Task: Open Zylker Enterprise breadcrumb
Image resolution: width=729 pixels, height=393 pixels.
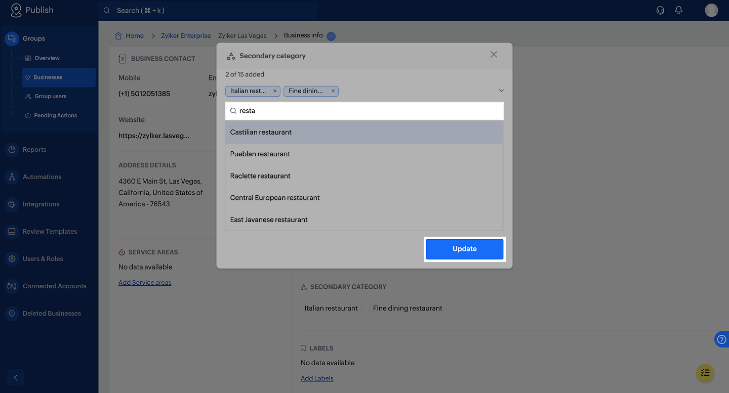Action: click(186, 36)
